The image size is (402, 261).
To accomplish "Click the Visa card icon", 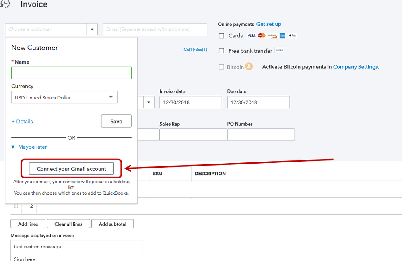I will pos(252,36).
